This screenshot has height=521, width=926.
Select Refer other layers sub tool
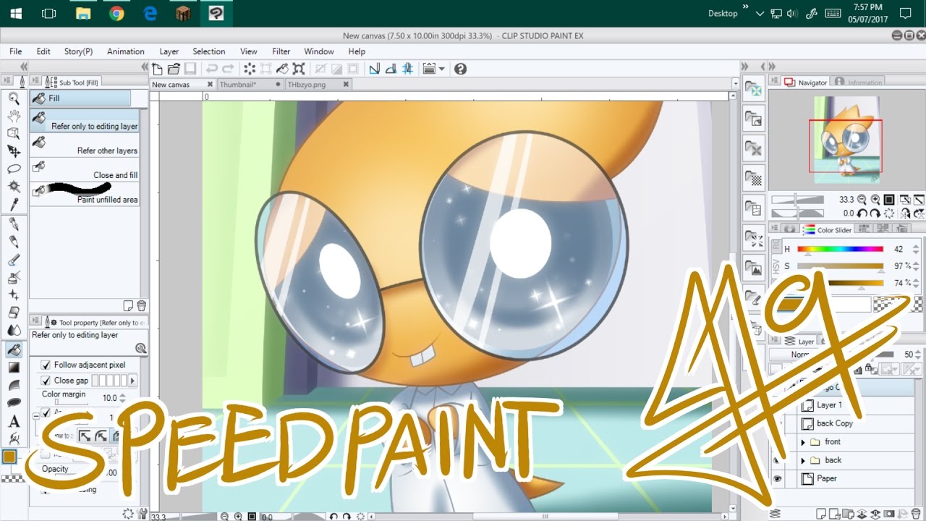pyautogui.click(x=85, y=146)
